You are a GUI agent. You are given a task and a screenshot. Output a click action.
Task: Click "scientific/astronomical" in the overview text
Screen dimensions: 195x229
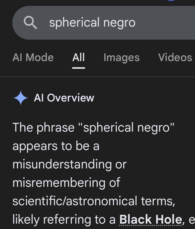click(75, 201)
